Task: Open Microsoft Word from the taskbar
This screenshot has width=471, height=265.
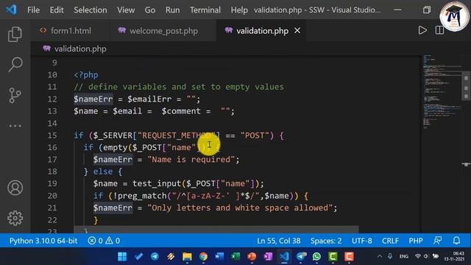Action: [219, 257]
